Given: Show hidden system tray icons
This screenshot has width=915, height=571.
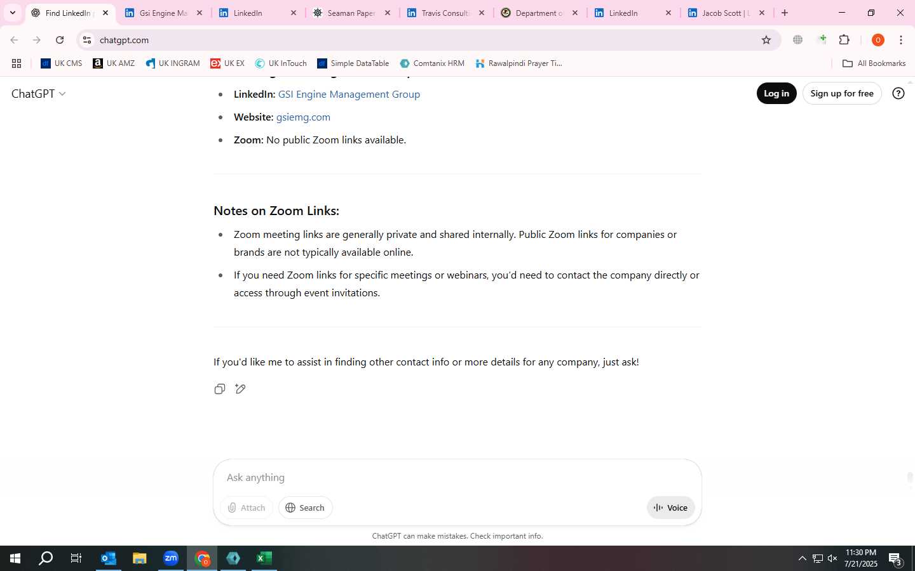Looking at the screenshot, I should tap(802, 558).
